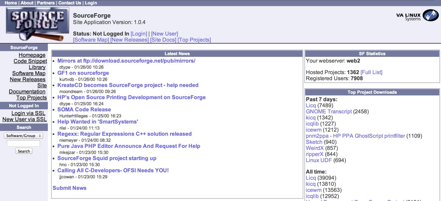Viewport: 441px width, 201px height.
Task: Open the [Site Docs] header link
Action: pos(164,40)
